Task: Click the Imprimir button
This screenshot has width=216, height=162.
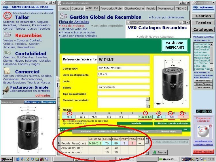Action: (x=135, y=123)
